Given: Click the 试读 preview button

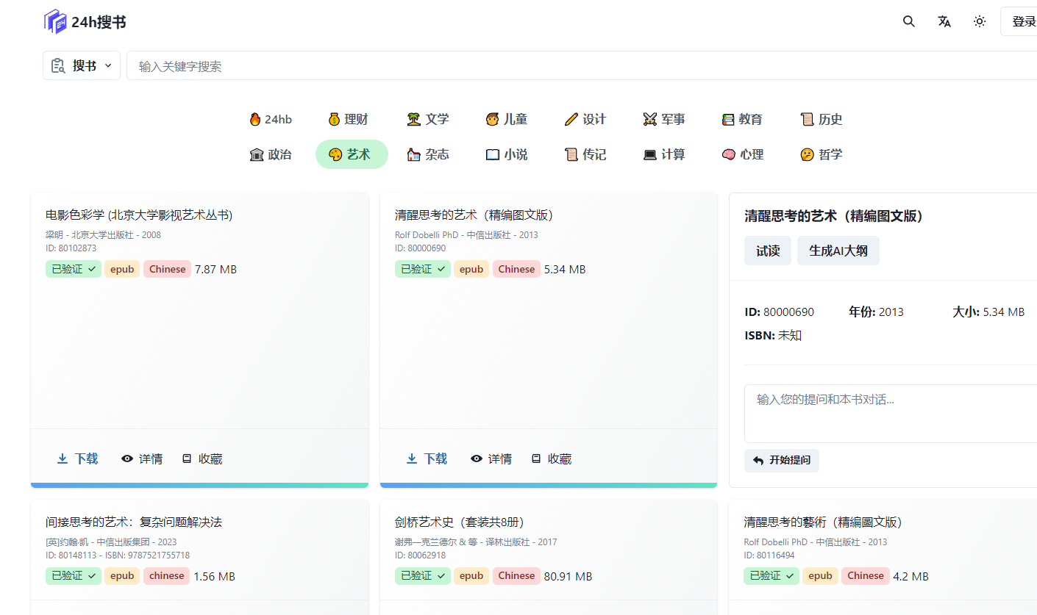Looking at the screenshot, I should (768, 251).
